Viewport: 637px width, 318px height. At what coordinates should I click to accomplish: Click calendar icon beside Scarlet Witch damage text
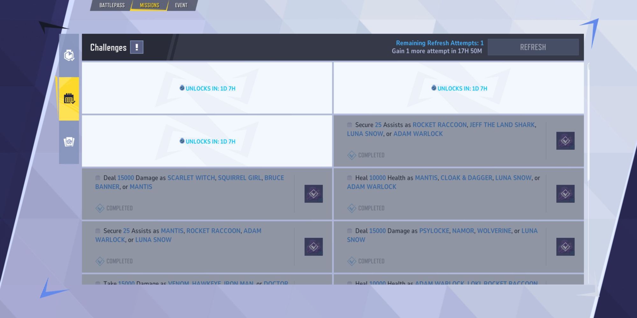pos(98,178)
